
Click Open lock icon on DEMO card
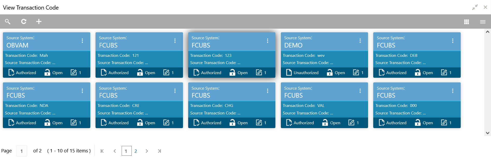[329, 73]
